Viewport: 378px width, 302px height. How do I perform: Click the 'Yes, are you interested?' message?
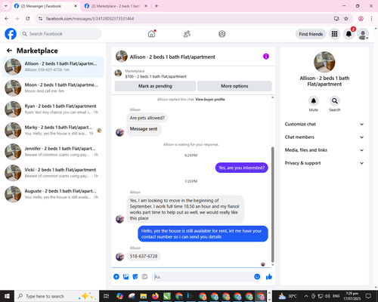[x=241, y=168]
